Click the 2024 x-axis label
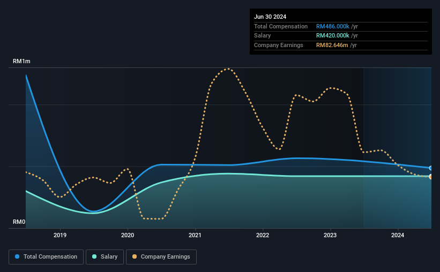The height and width of the screenshot is (272, 440). click(x=398, y=235)
